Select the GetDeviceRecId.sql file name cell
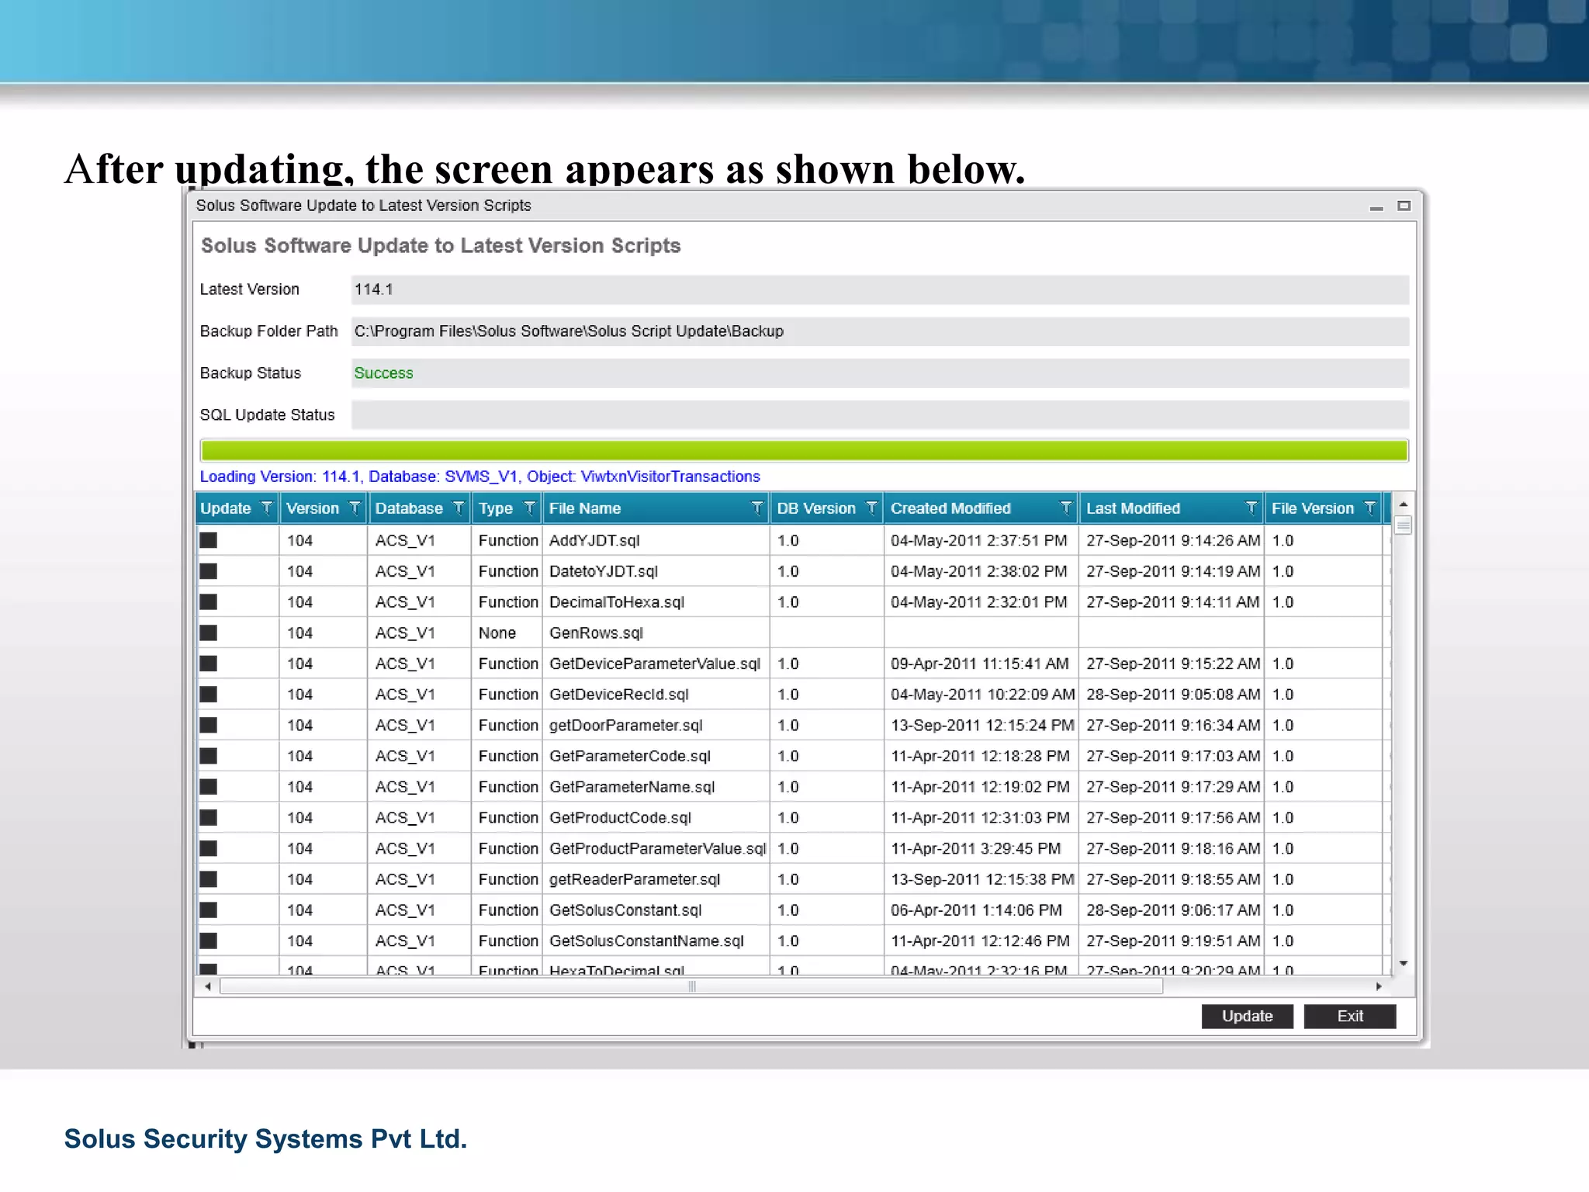The width and height of the screenshot is (1589, 1192). pyautogui.click(x=656, y=694)
